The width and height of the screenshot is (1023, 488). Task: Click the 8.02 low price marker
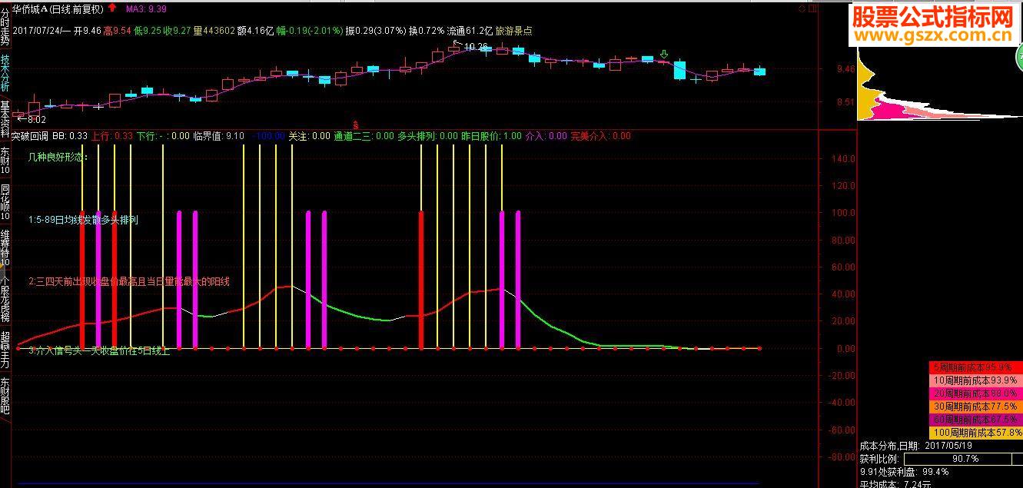coord(37,120)
